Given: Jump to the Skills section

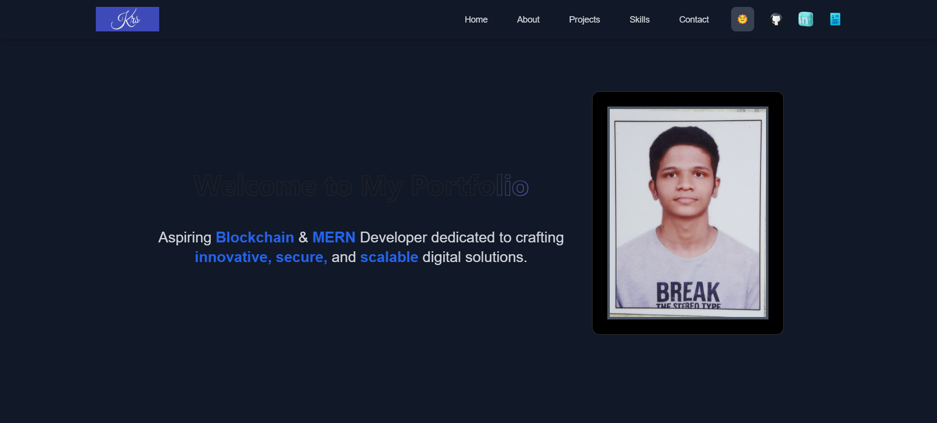Looking at the screenshot, I should tap(639, 20).
